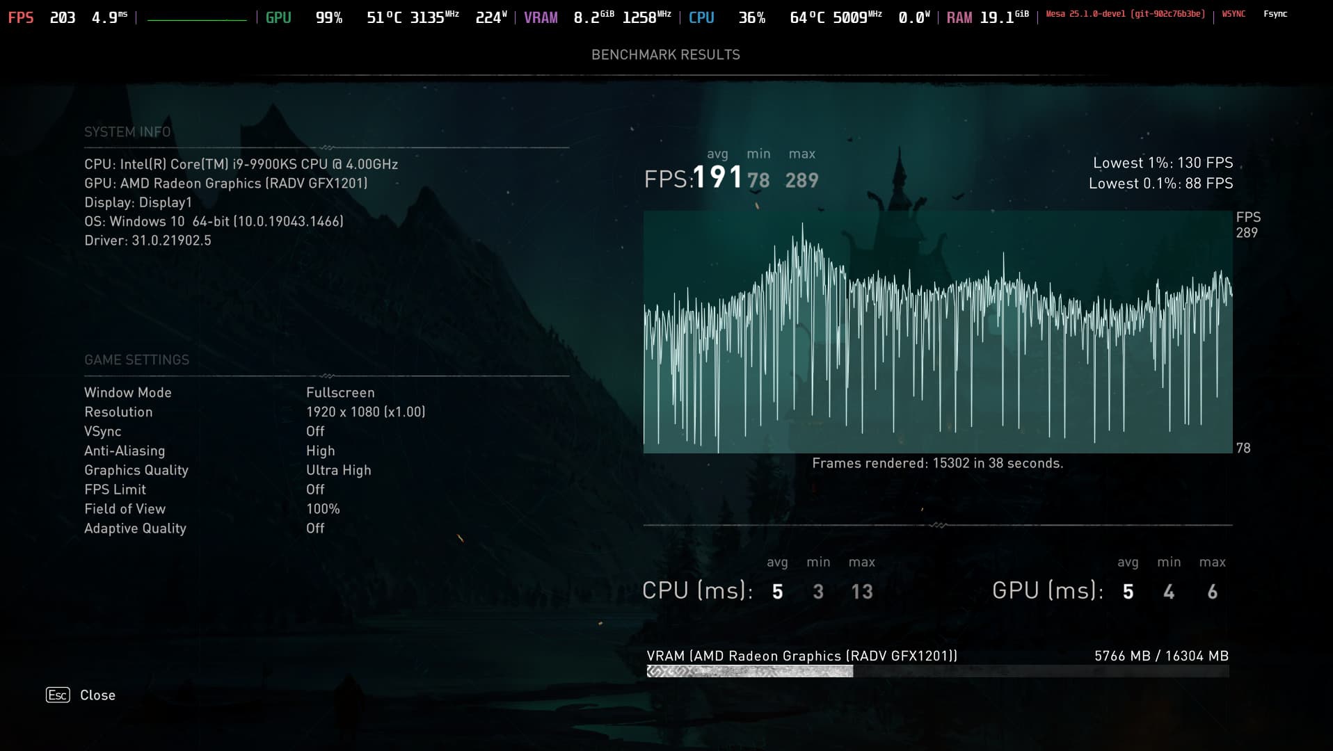
Task: Select the Fullscreen window mode value
Action: [340, 392]
